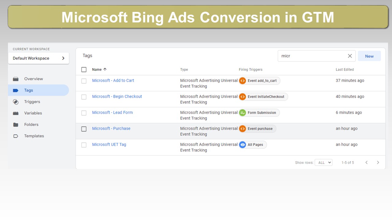
Task: Click the All Pages trigger chip
Action: 253,145
